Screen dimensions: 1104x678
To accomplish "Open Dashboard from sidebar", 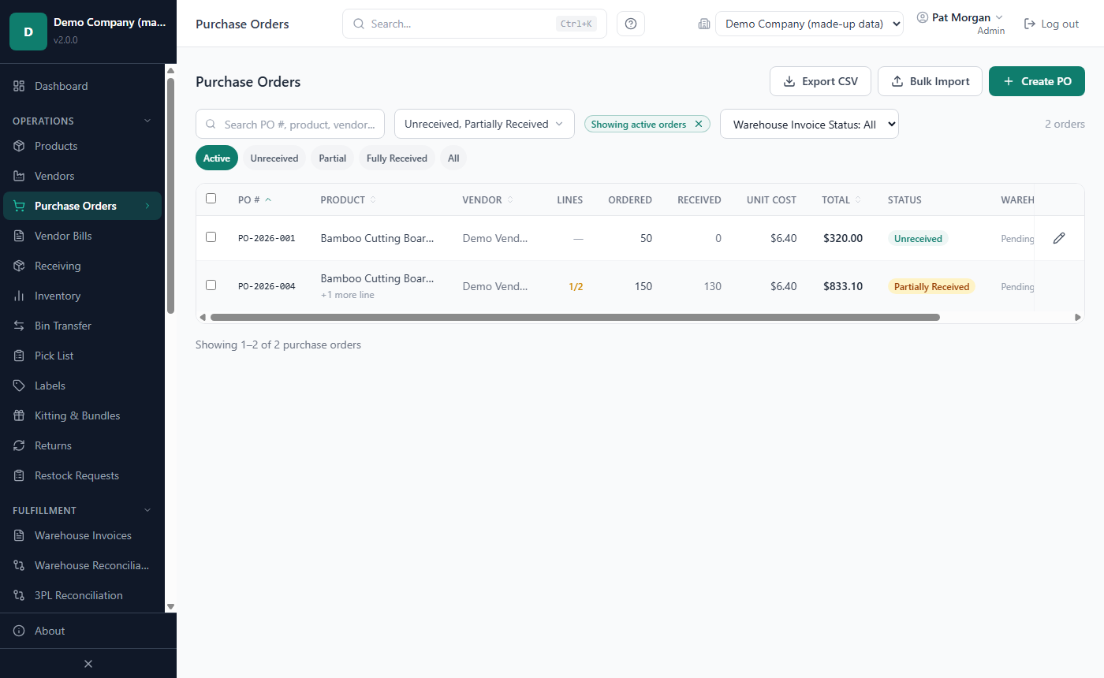I will click(x=82, y=86).
